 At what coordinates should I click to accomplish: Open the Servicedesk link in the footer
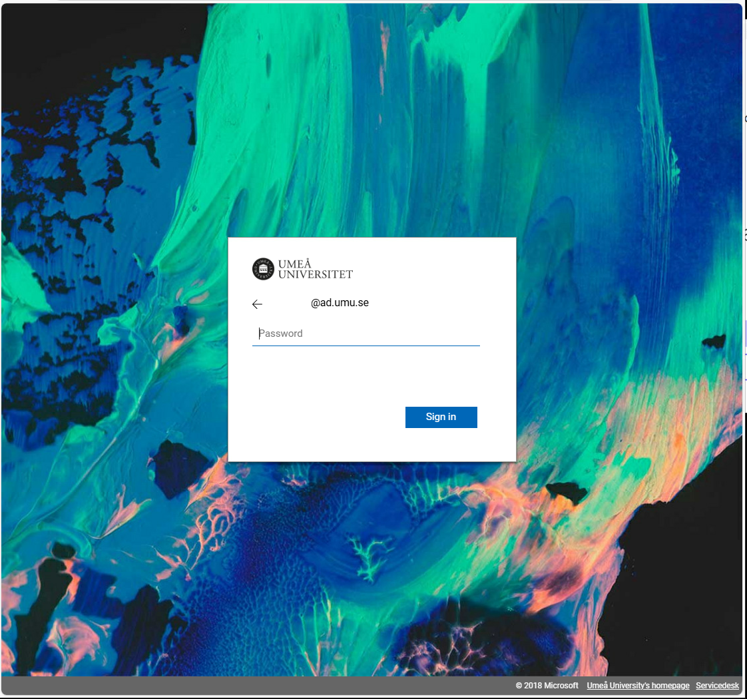(717, 685)
